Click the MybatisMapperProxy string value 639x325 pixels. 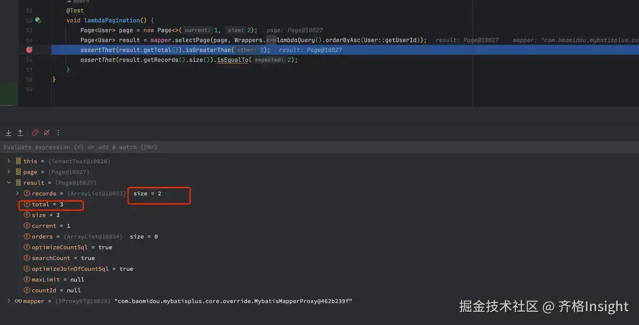233,301
